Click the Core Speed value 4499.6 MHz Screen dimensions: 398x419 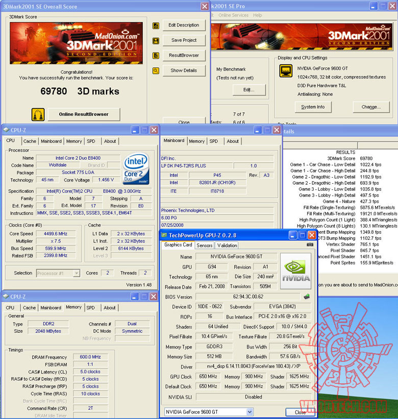point(56,234)
